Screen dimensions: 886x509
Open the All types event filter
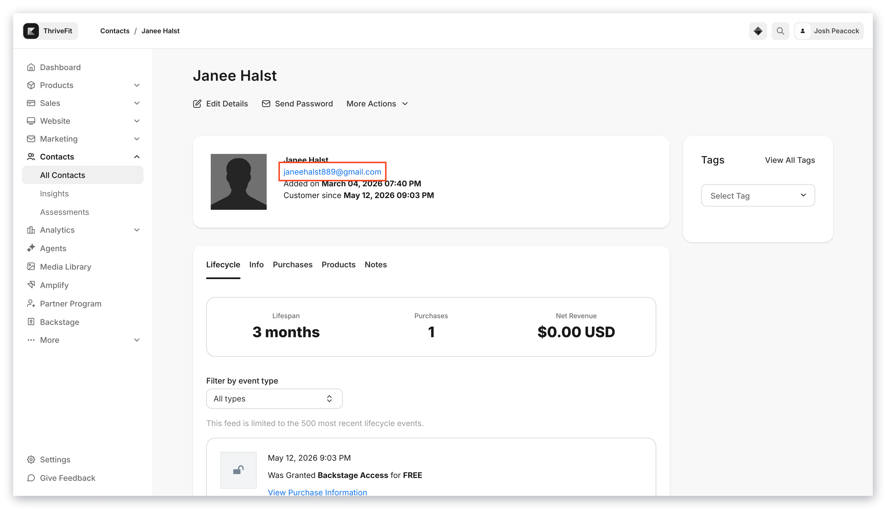274,399
